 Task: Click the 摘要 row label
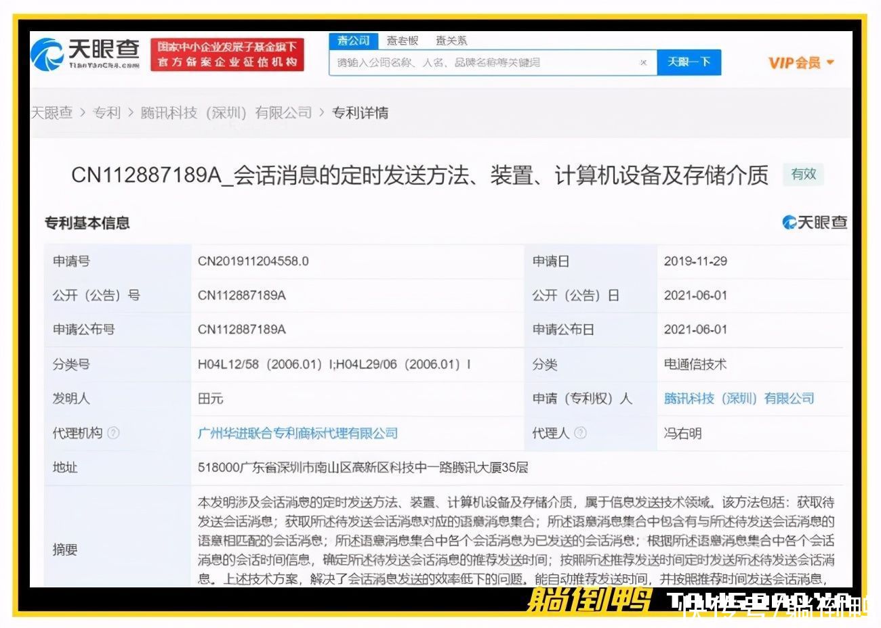pos(65,549)
